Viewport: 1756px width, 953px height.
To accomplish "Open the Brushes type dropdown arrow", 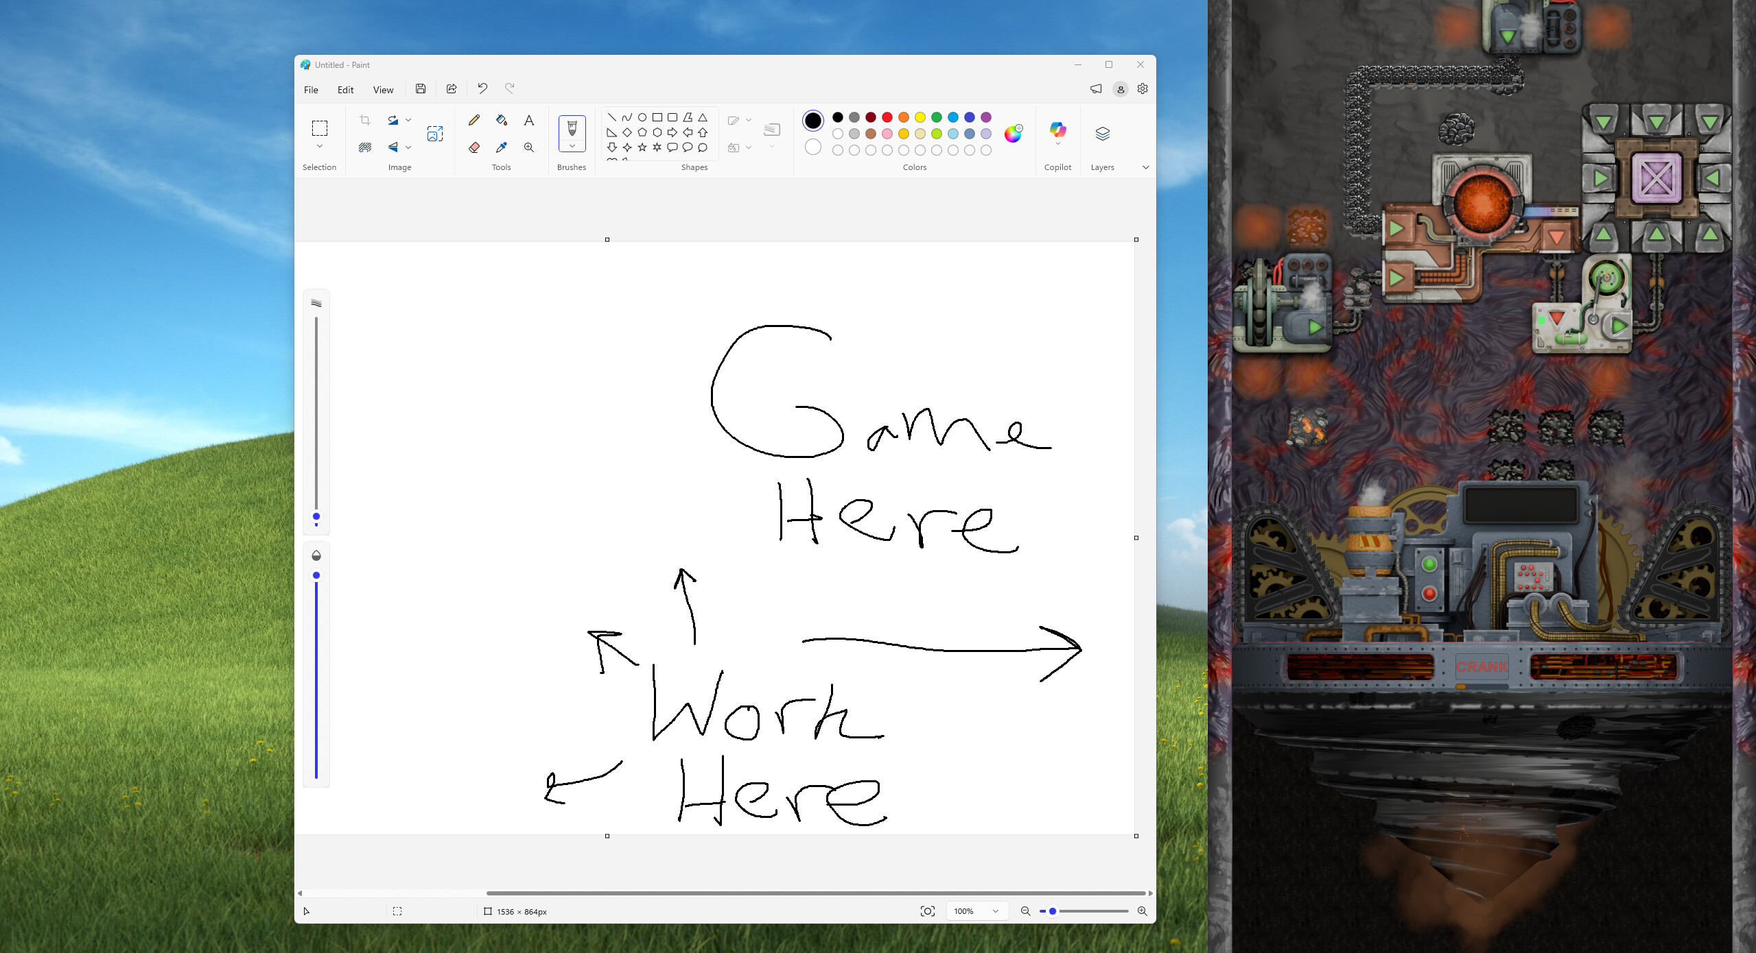I will (572, 146).
